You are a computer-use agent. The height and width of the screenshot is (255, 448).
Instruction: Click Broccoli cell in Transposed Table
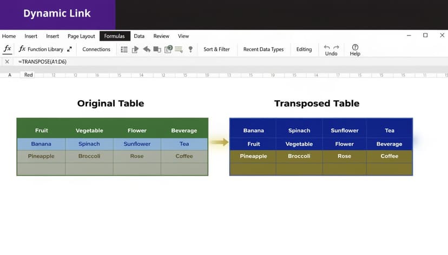[299, 156]
